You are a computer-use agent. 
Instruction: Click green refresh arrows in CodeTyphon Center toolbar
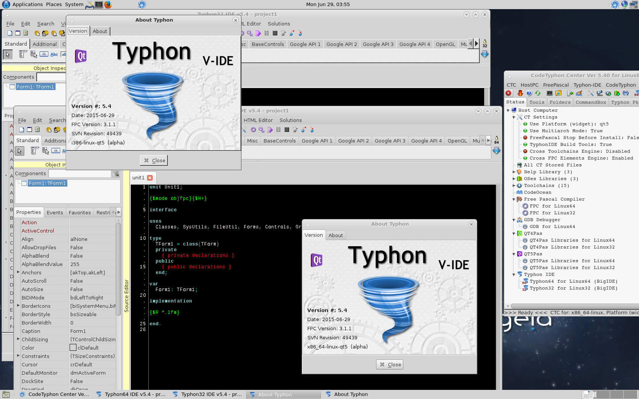pyautogui.click(x=538, y=93)
